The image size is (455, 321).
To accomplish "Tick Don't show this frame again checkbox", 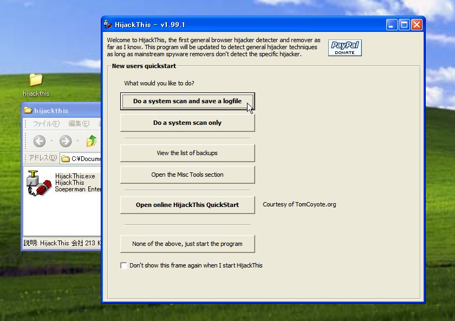I will tap(123, 265).
